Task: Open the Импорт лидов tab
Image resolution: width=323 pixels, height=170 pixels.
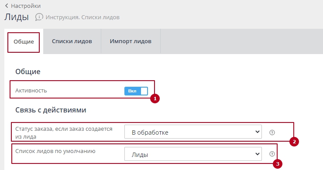Action: tap(131, 41)
